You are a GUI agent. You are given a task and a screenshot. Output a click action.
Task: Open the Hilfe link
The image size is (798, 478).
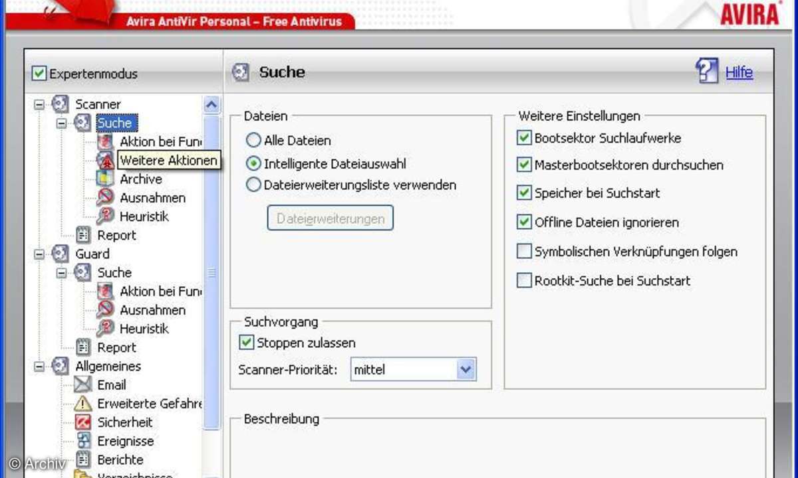pos(739,72)
